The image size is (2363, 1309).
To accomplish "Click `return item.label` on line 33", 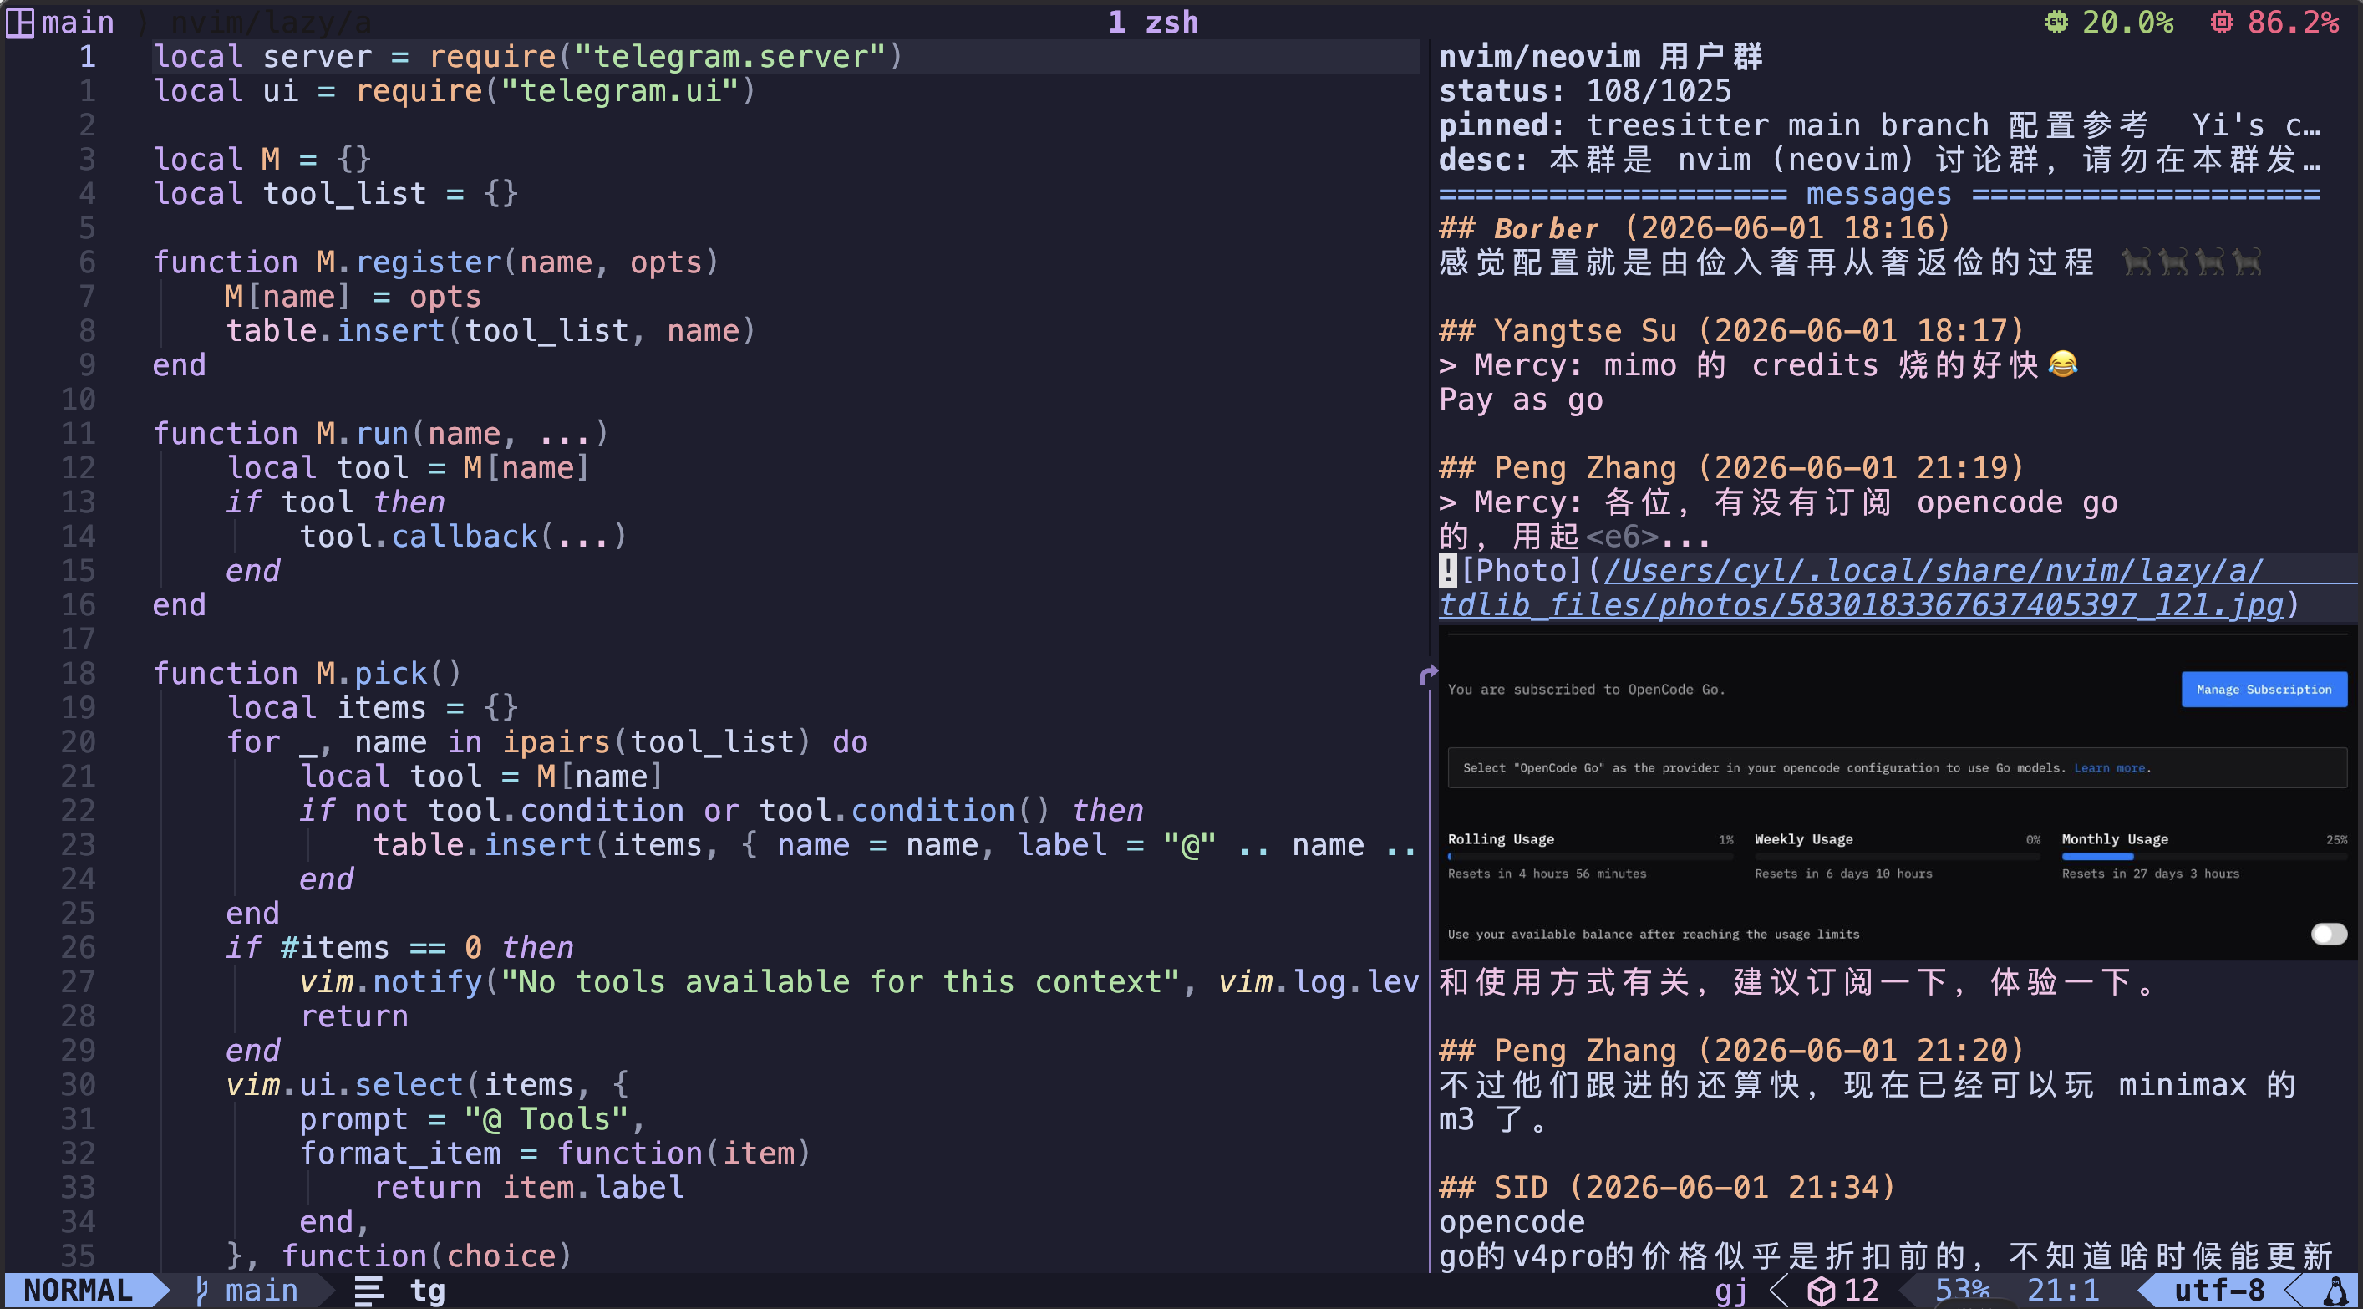I will pyautogui.click(x=528, y=1188).
